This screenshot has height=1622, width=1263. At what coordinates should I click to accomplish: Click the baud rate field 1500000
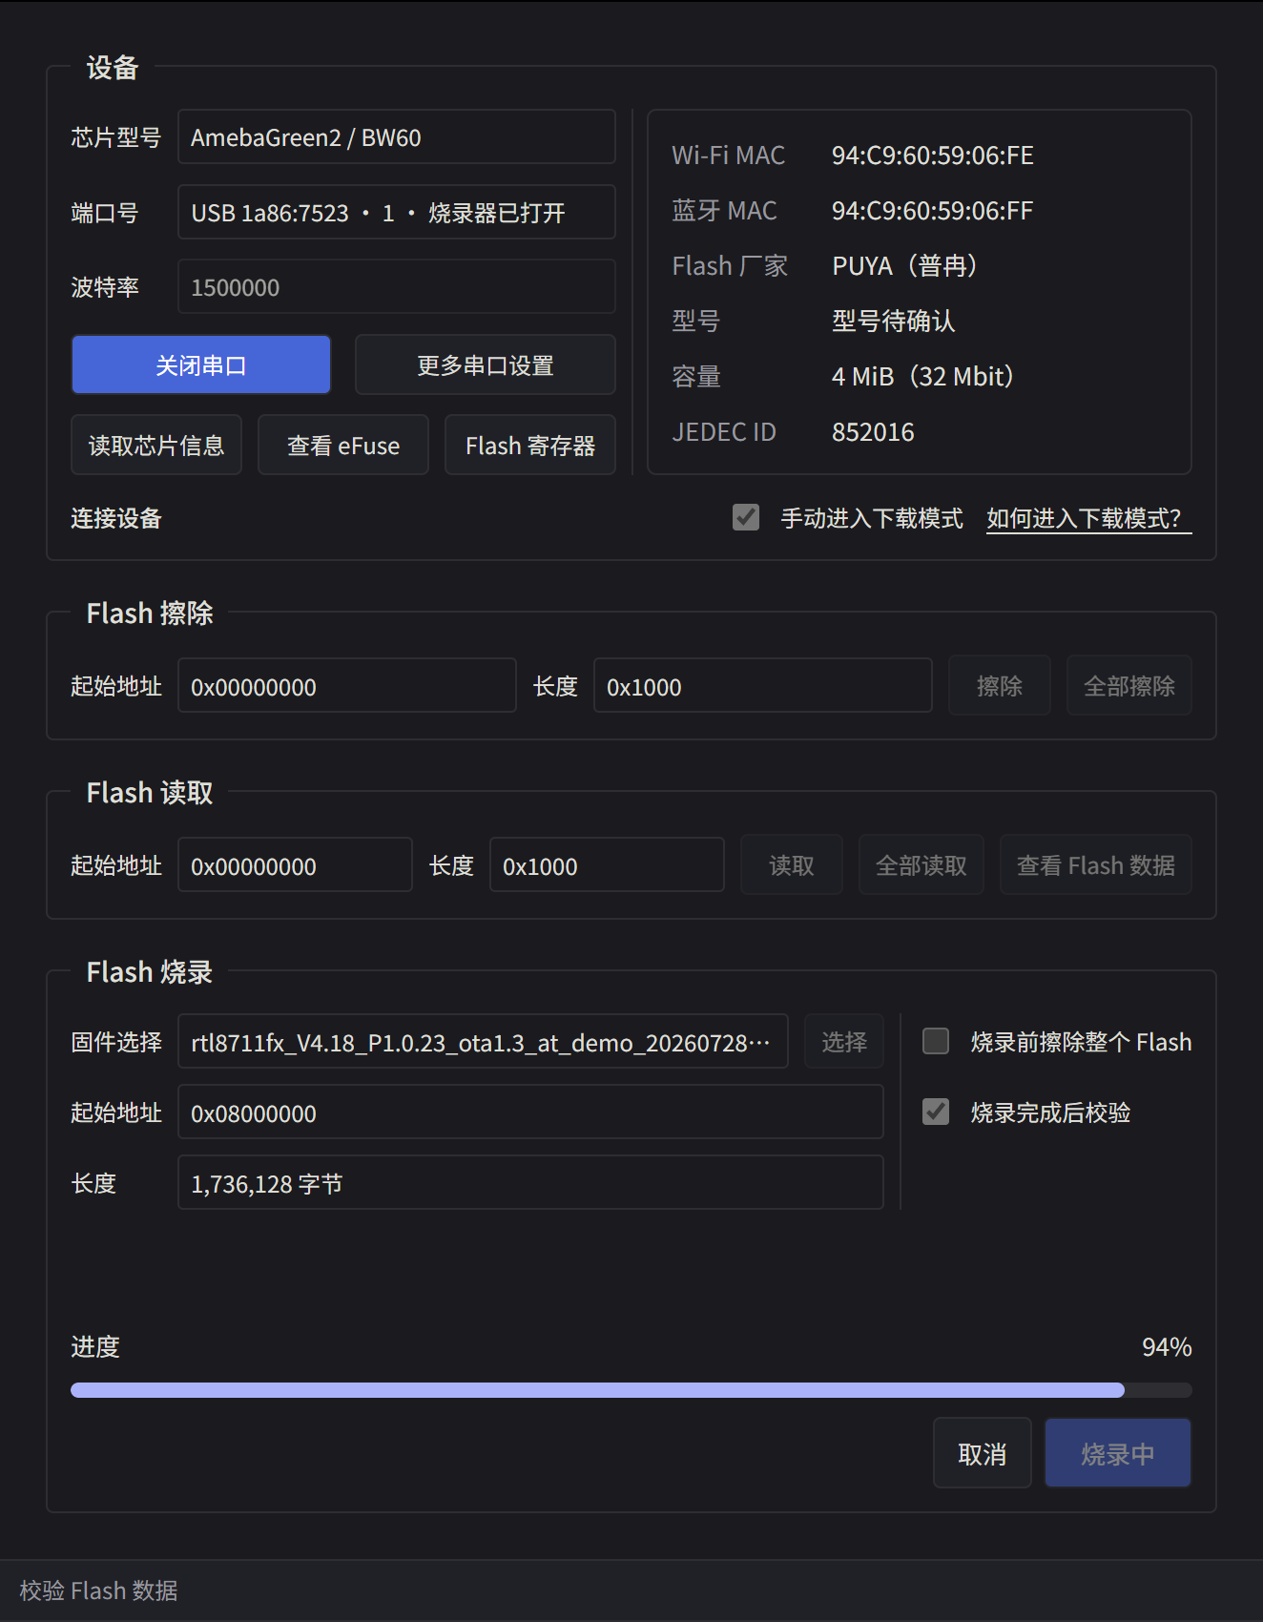coord(396,286)
